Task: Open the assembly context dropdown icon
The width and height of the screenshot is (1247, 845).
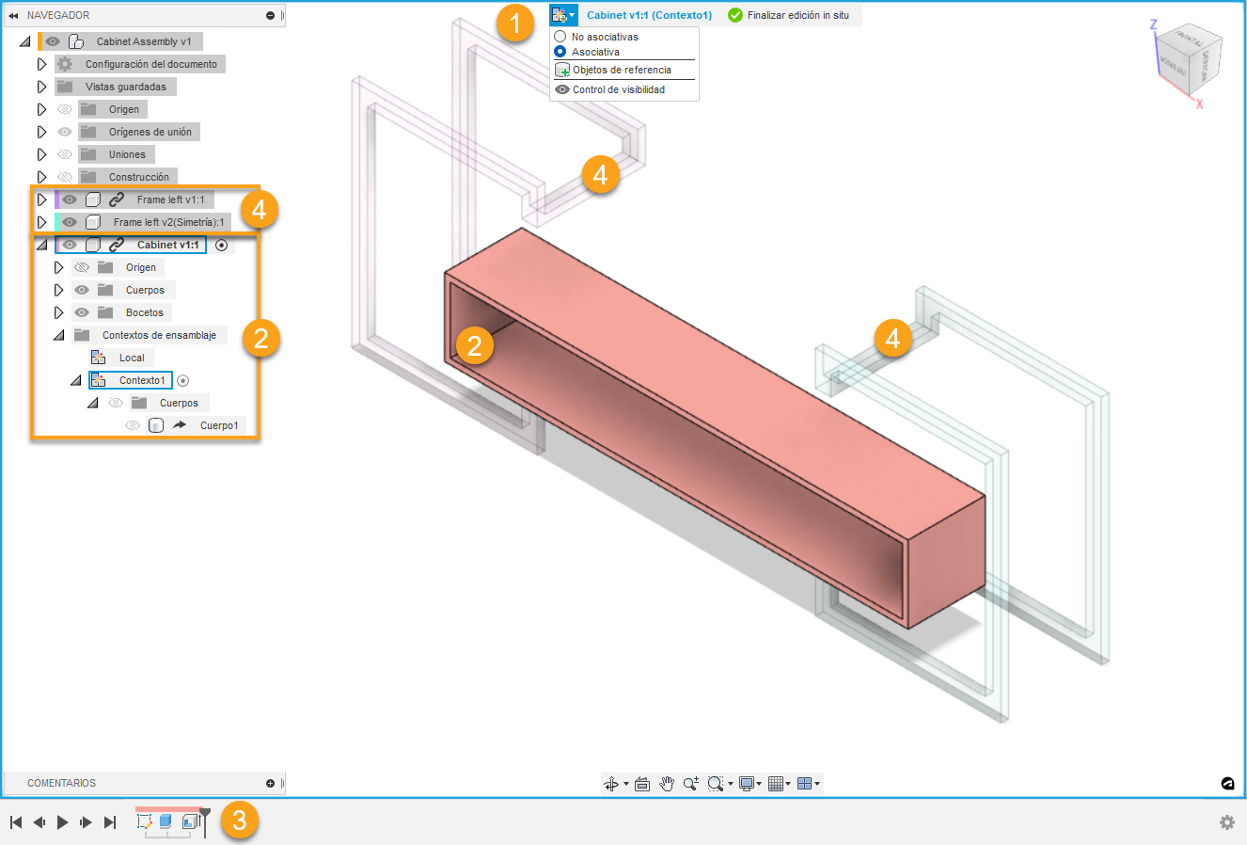Action: pos(563,15)
